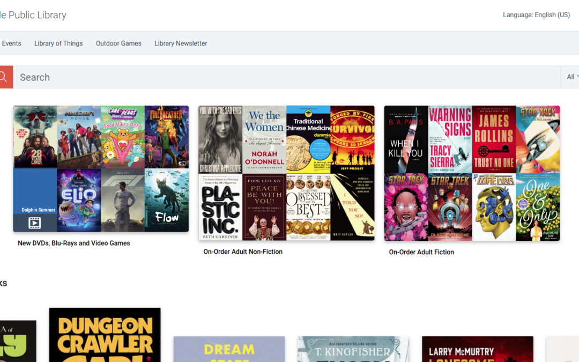Open the Larry McMurtry 'Lonesome Dove' cover

tap(477, 351)
